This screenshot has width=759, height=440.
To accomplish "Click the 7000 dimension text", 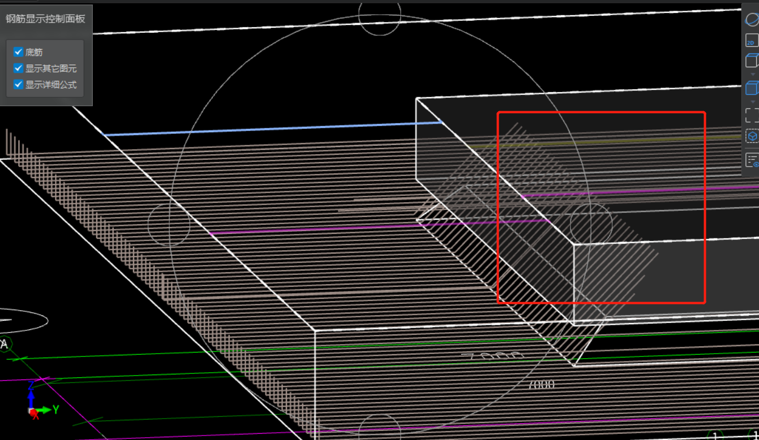I will (x=541, y=385).
